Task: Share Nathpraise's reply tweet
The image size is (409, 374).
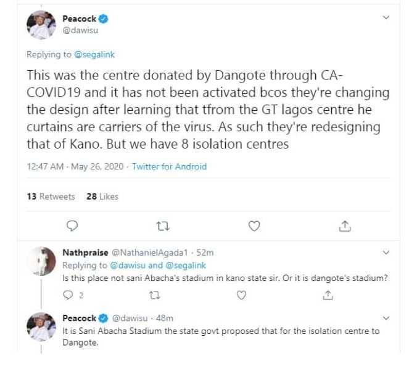Action: (327, 296)
